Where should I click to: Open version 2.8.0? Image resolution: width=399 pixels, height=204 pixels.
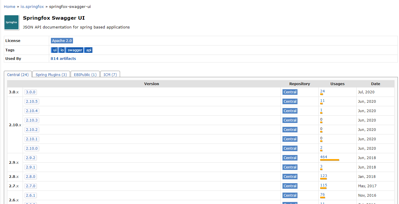pyautogui.click(x=31, y=177)
